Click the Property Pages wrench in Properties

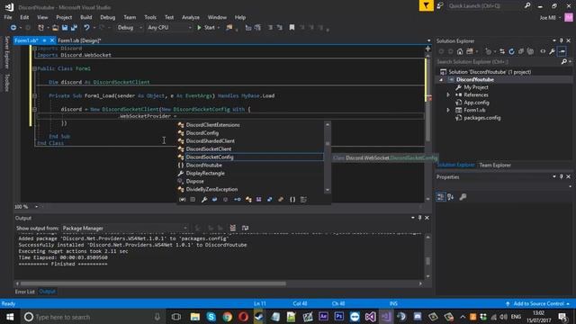(463, 197)
